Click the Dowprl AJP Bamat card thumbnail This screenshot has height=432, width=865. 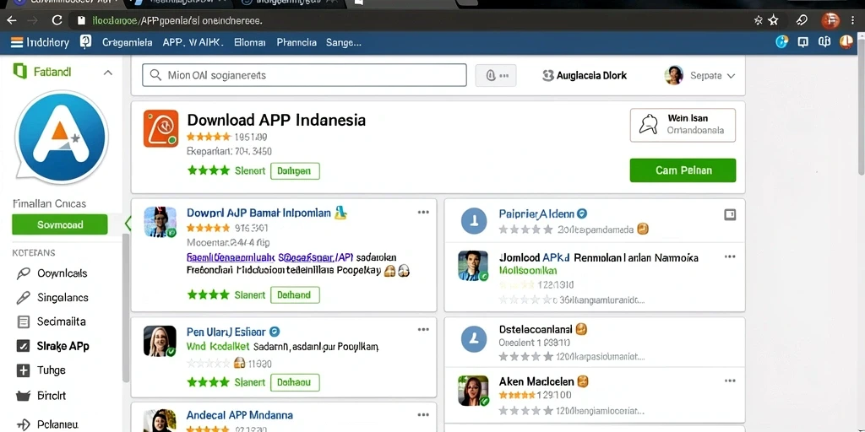[160, 222]
